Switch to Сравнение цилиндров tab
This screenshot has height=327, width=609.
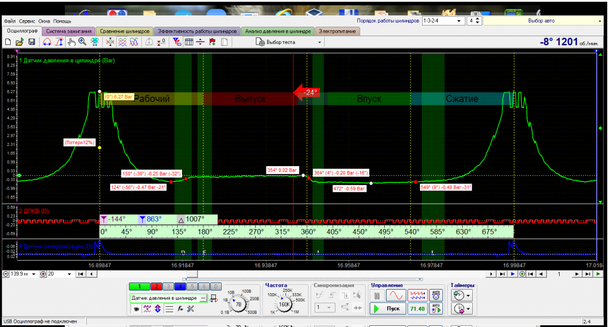pos(125,31)
